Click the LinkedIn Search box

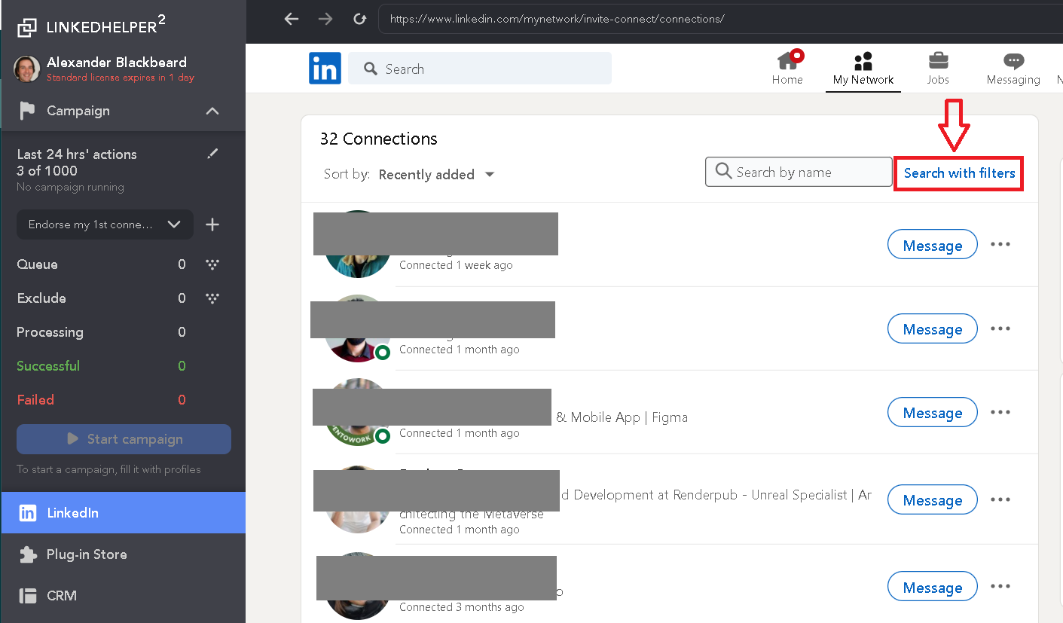tap(480, 69)
